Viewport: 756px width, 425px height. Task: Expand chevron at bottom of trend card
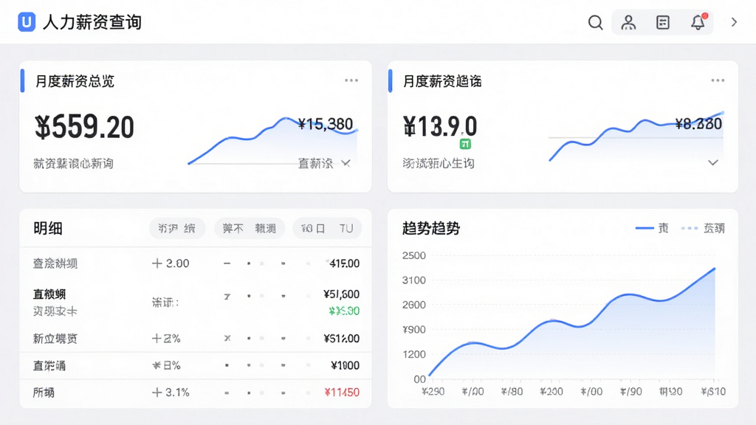713,162
